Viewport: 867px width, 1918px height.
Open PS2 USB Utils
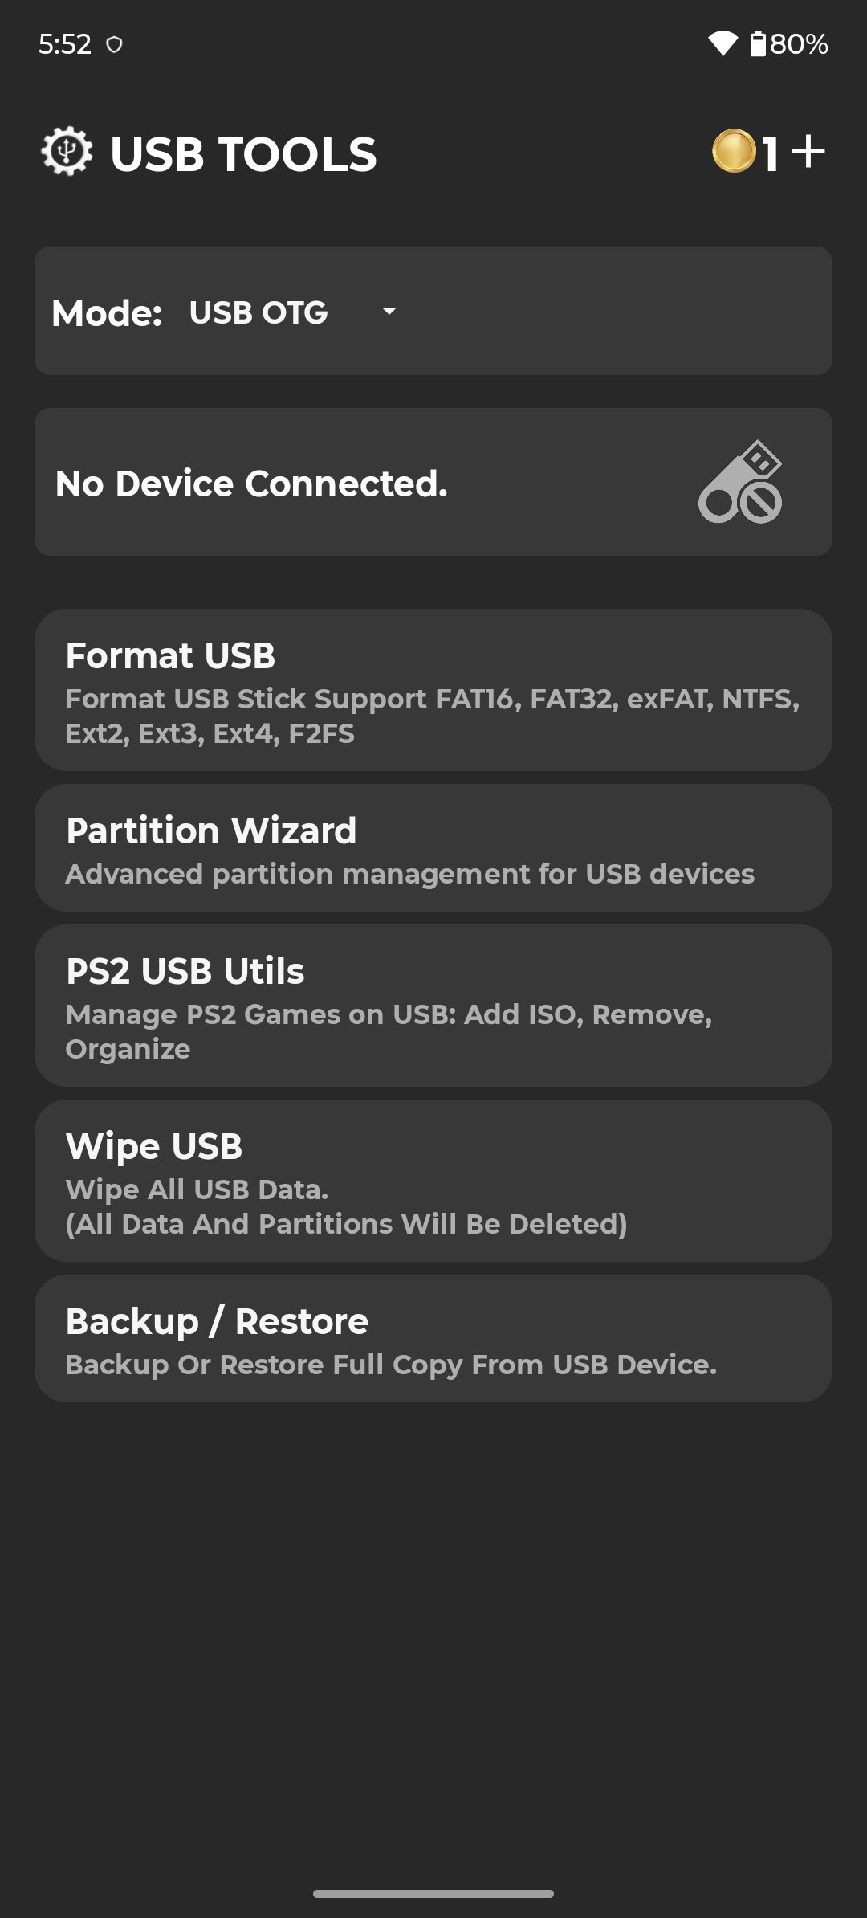433,1004
